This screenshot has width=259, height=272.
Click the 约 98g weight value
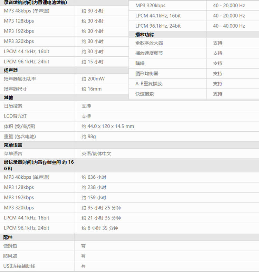point(89,137)
